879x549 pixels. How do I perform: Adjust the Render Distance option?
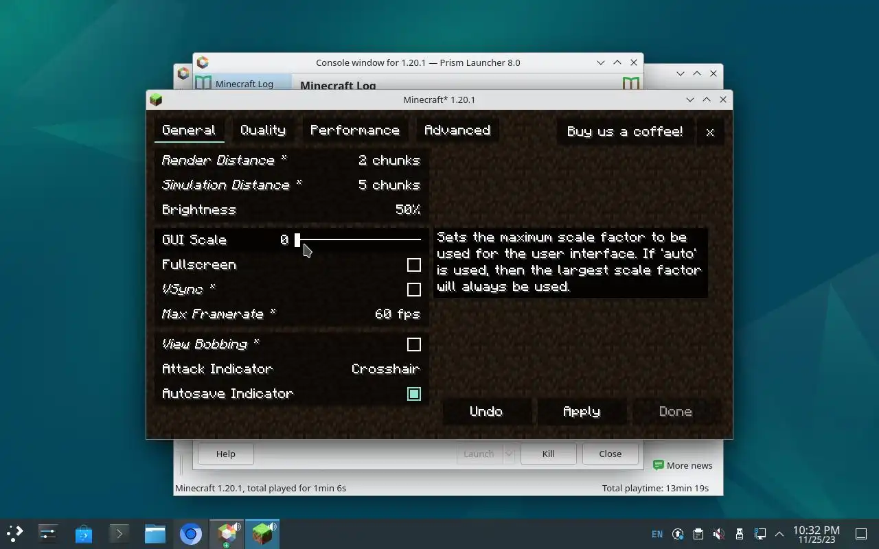[x=291, y=161]
